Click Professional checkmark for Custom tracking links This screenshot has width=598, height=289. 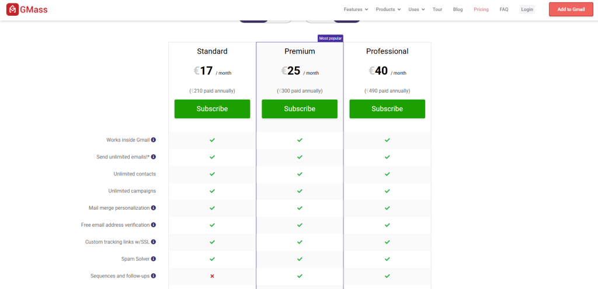point(387,242)
